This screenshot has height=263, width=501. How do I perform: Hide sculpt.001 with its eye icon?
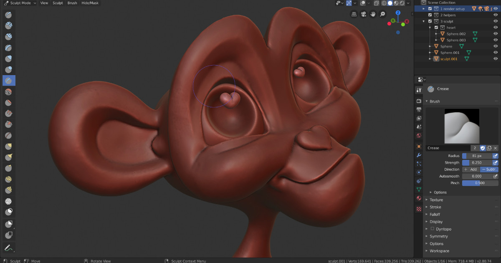(x=496, y=59)
